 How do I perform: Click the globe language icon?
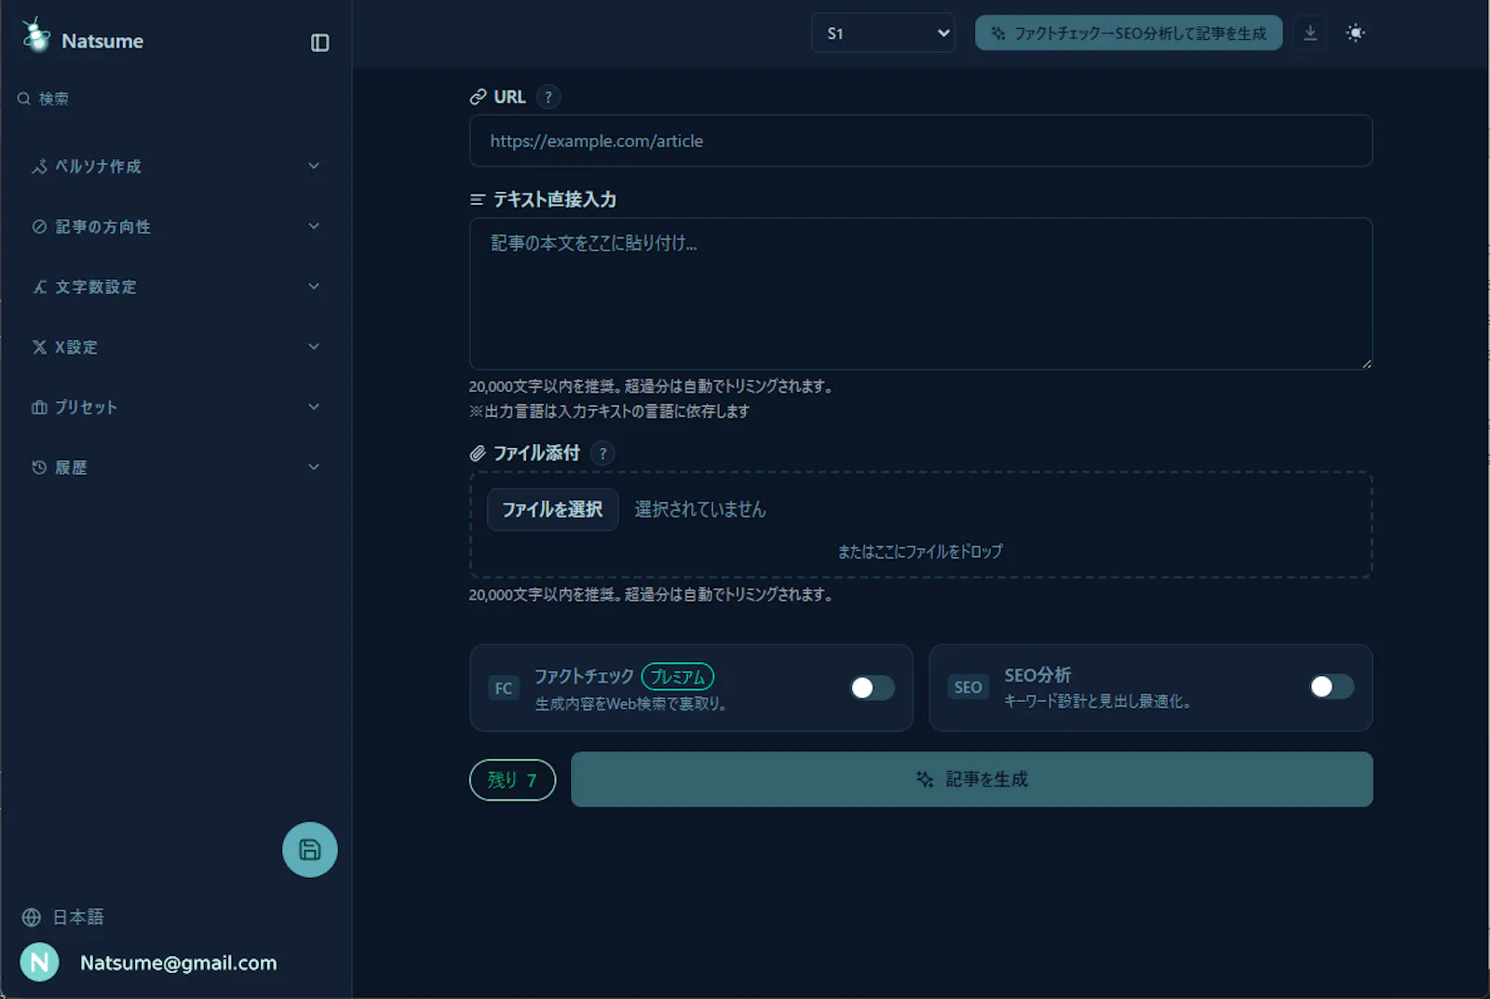[32, 917]
